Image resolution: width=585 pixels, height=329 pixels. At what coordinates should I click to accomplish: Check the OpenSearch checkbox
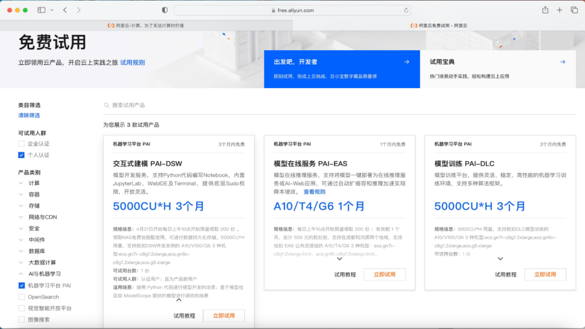pos(22,297)
